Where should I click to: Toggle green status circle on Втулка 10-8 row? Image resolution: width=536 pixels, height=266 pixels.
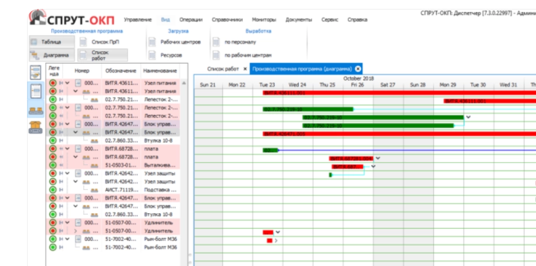click(x=53, y=141)
